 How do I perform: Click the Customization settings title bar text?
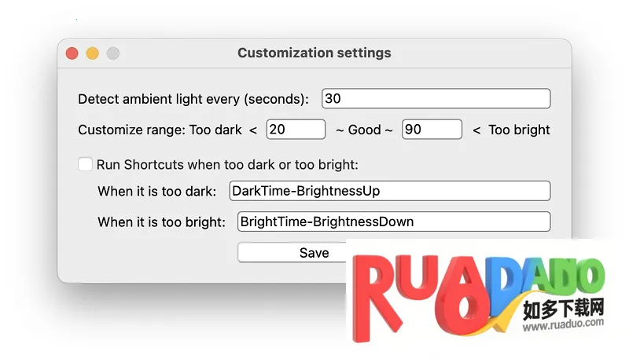[314, 53]
